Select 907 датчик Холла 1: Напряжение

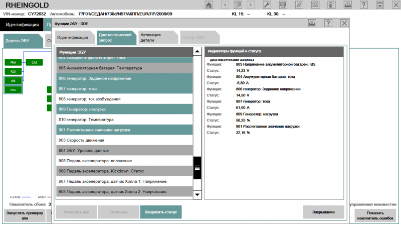(124, 181)
